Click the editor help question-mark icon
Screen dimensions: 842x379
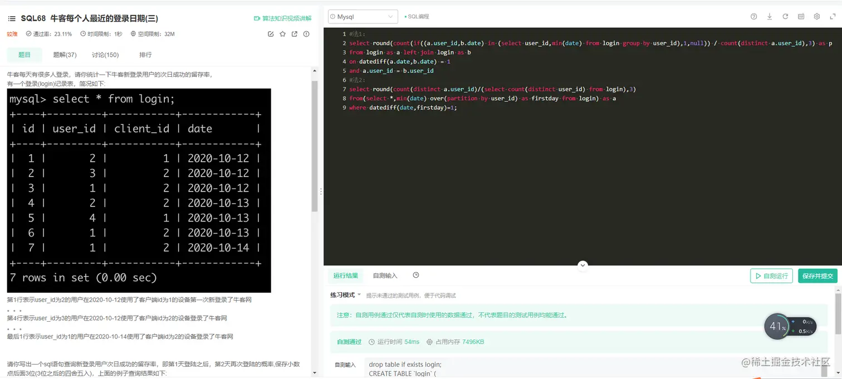pos(754,17)
